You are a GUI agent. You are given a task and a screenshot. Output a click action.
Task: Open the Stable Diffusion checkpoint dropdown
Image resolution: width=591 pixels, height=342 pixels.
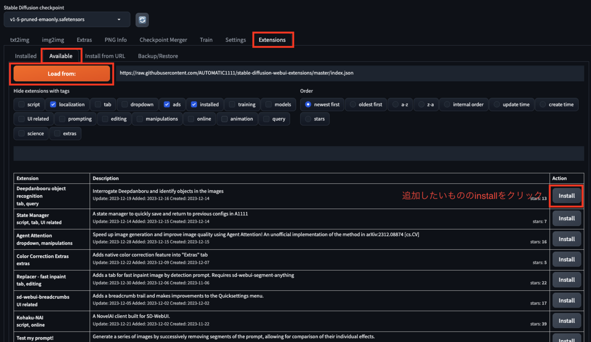67,20
